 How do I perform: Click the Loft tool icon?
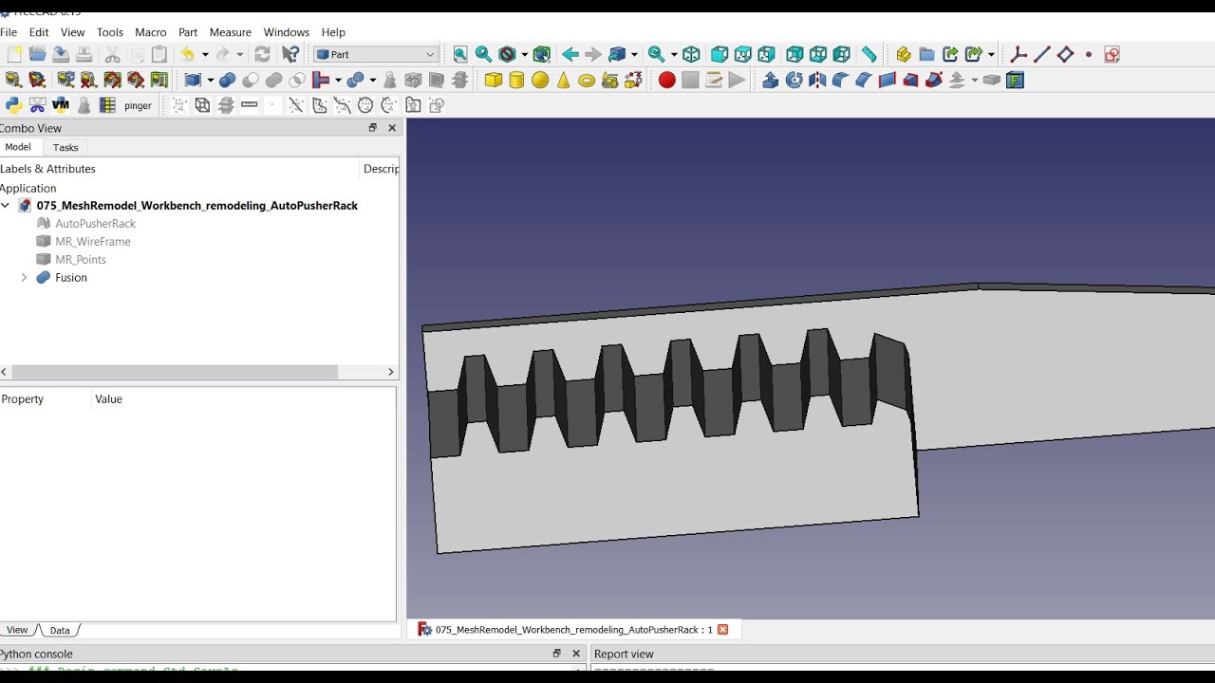pos(910,81)
